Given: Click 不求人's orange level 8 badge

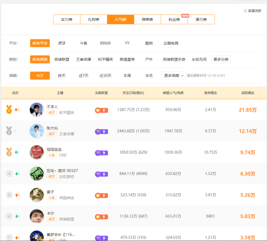Looking at the screenshot, I should (x=101, y=110).
